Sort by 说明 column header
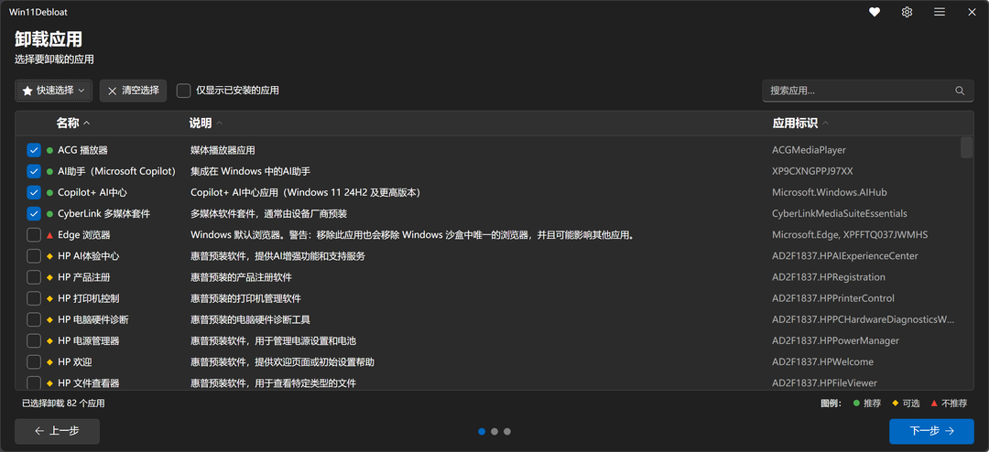 click(206, 123)
